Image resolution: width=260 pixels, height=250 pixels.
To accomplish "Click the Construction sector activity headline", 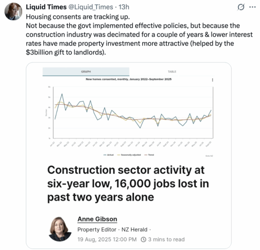I will coord(128,183).
